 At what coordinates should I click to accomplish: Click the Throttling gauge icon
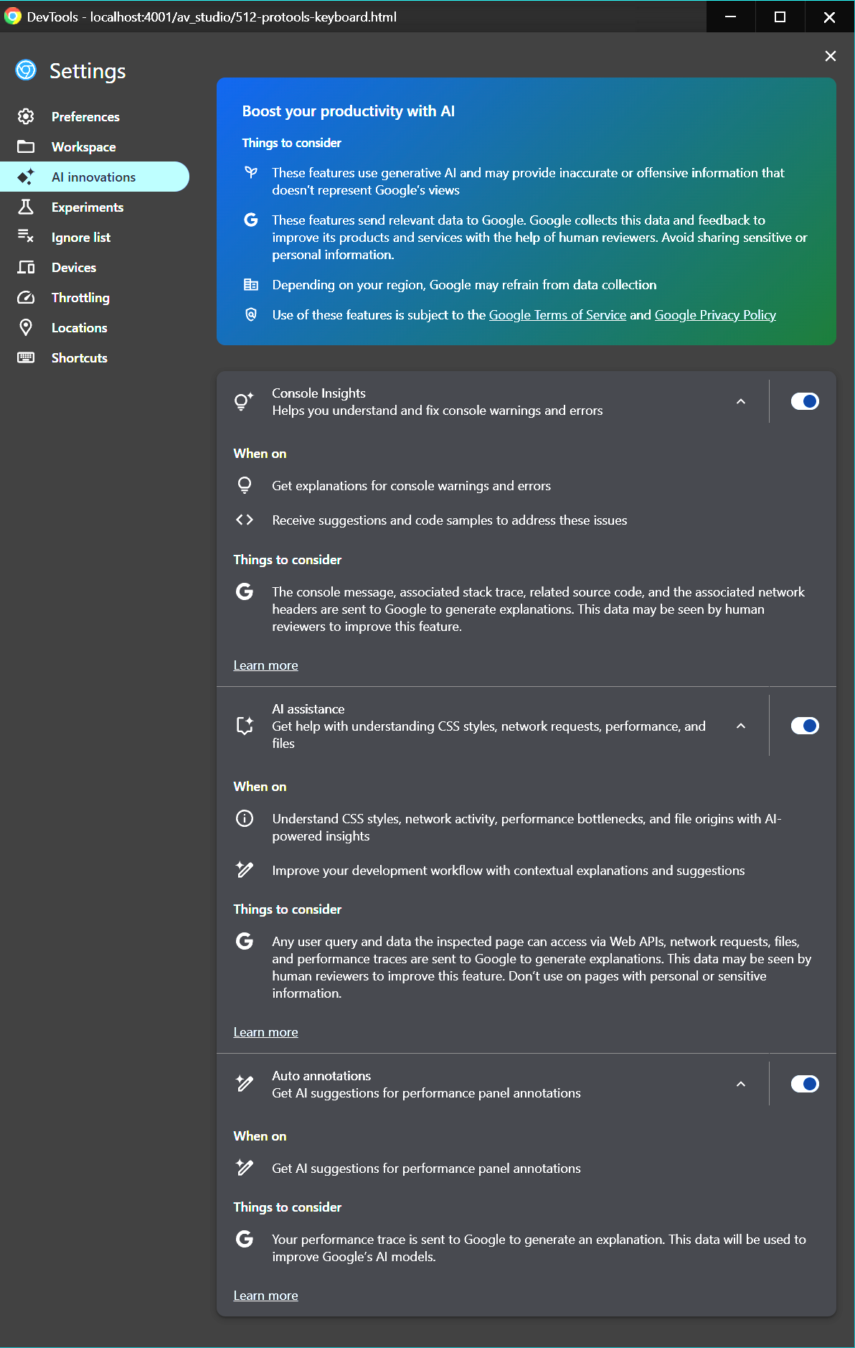(26, 298)
